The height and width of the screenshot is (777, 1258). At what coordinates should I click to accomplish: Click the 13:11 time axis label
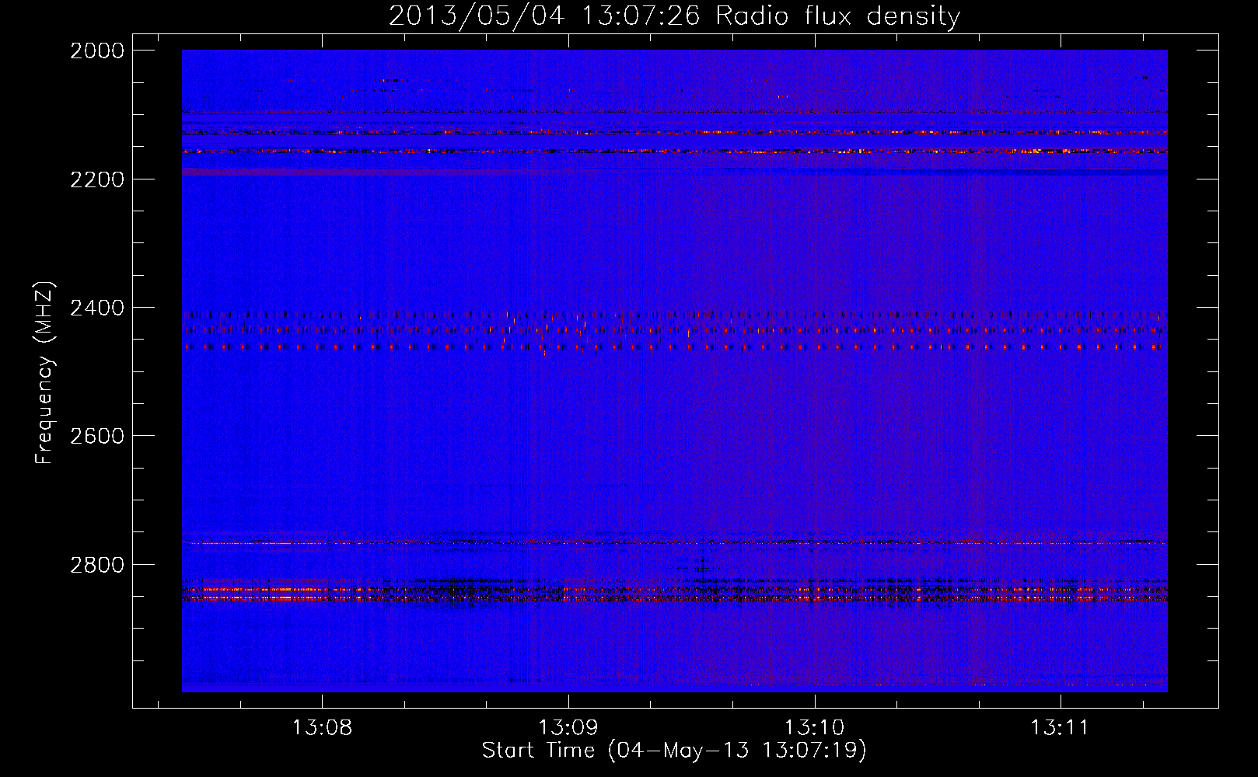tap(1060, 727)
